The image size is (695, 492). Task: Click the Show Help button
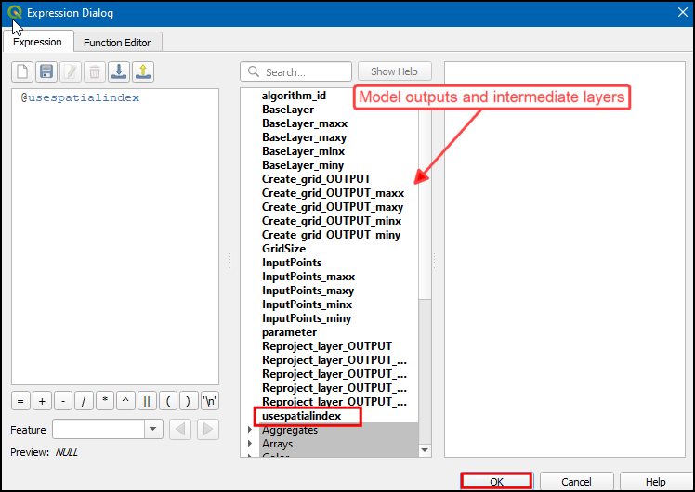395,71
